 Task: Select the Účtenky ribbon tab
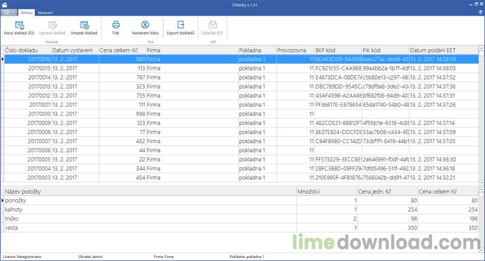(x=26, y=12)
